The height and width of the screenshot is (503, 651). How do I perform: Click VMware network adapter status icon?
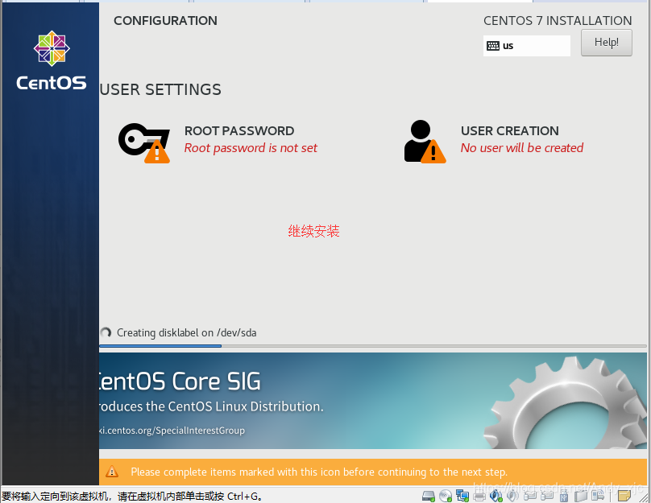click(x=462, y=496)
